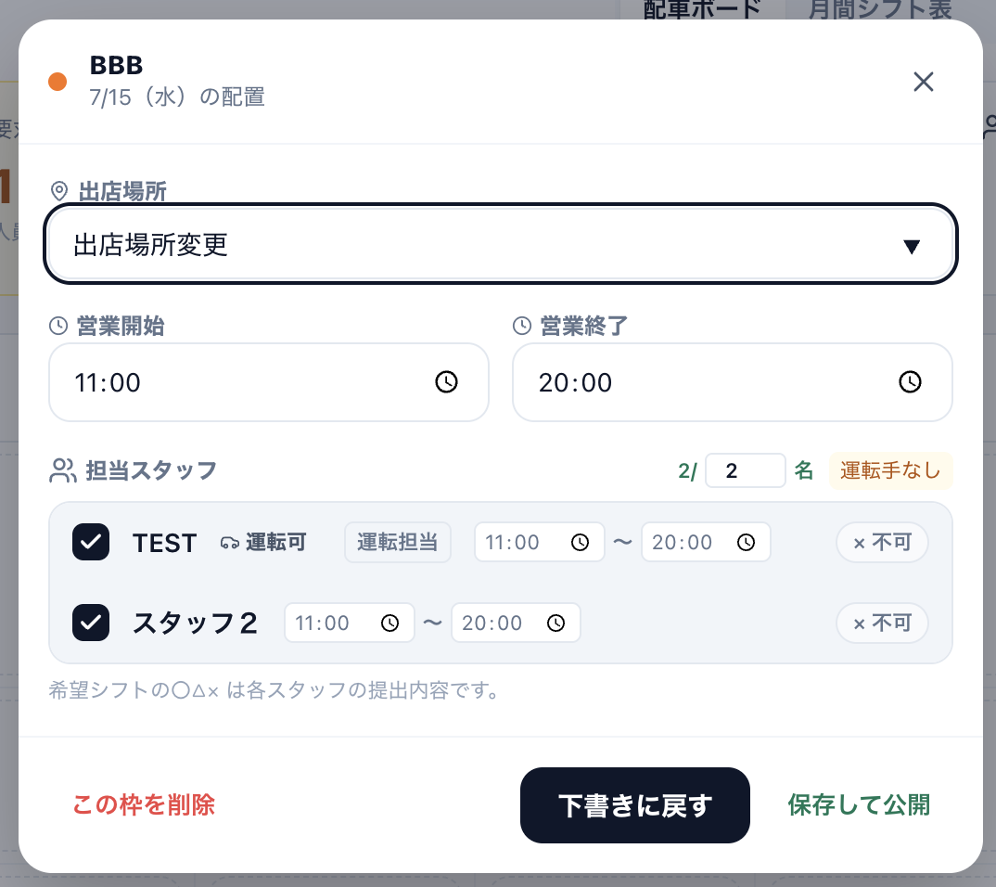Click 下書きに戻す button
996x887 pixels.
(x=635, y=805)
